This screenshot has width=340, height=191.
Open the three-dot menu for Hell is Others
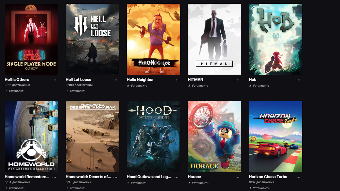point(54,80)
